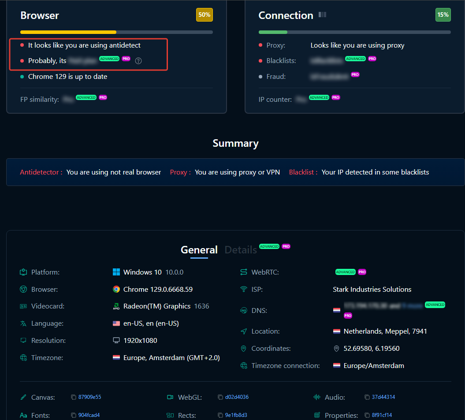Click the copy icon before the Audio hash
465x420 pixels.
pos(367,397)
